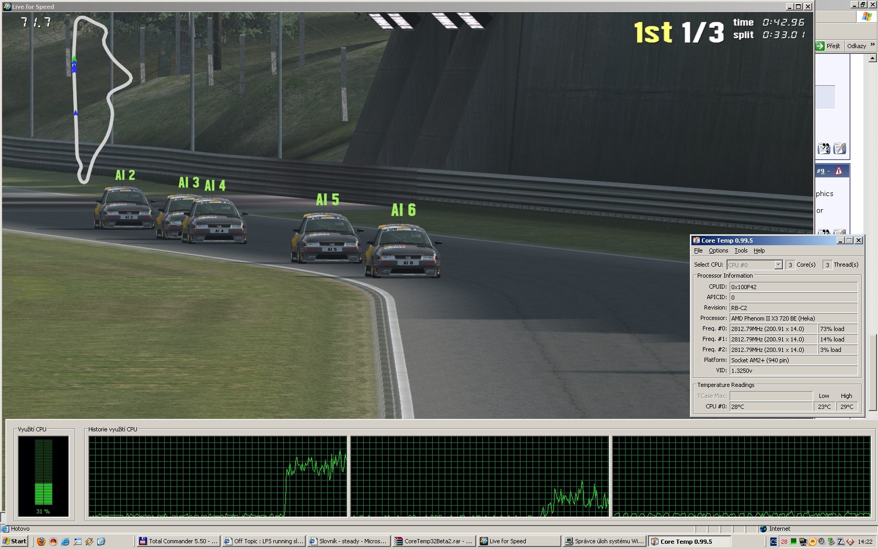Click the grey speaker tray icon

[x=822, y=542]
